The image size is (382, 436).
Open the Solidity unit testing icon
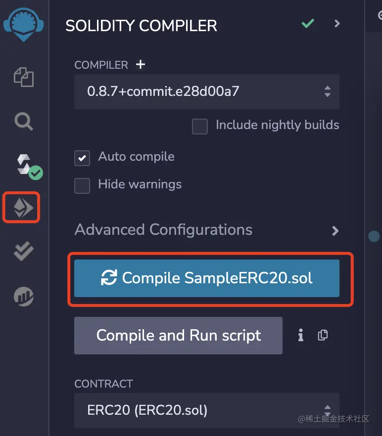pyautogui.click(x=23, y=252)
